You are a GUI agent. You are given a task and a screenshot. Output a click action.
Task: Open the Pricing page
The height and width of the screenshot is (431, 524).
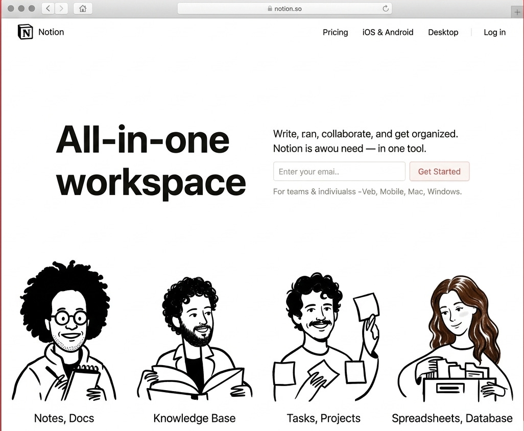335,32
